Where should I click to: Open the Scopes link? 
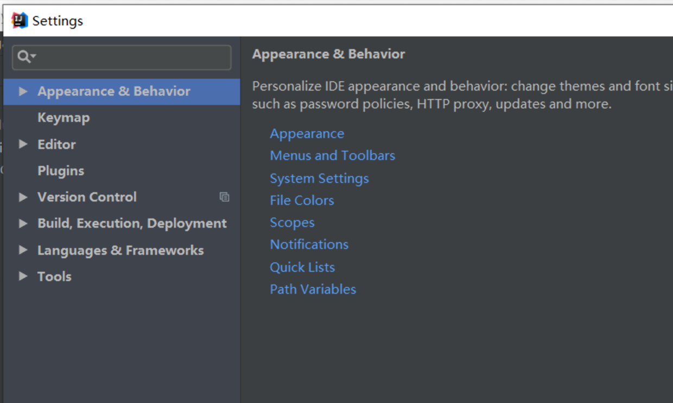[x=292, y=223]
